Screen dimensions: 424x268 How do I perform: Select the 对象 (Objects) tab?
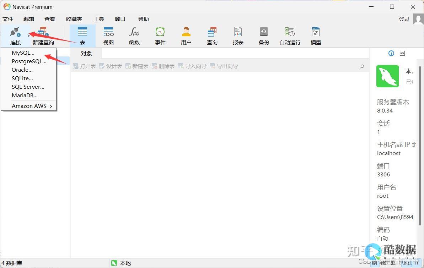pos(86,54)
